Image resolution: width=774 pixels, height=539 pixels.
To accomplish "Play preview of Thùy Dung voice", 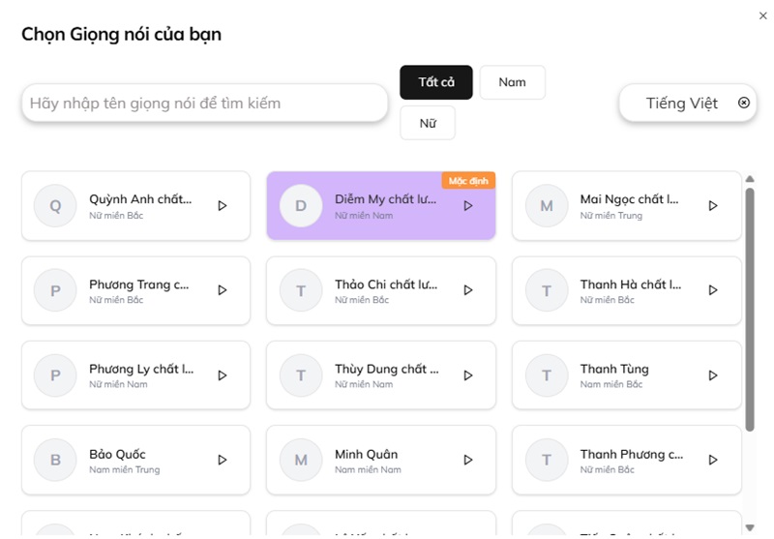I will [x=468, y=375].
